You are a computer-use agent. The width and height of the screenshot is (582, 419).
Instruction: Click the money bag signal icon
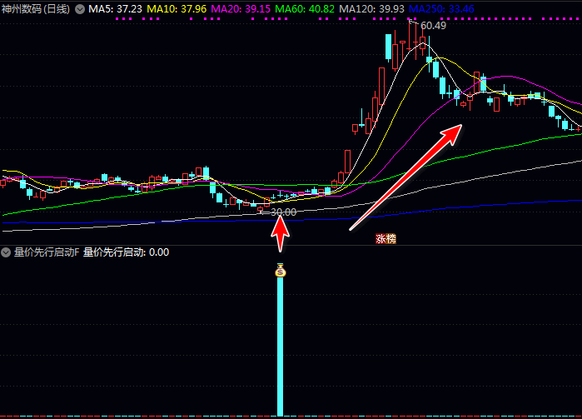(281, 271)
